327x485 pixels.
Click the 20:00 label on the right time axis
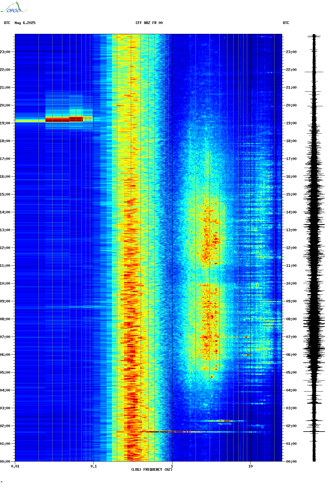(x=291, y=105)
